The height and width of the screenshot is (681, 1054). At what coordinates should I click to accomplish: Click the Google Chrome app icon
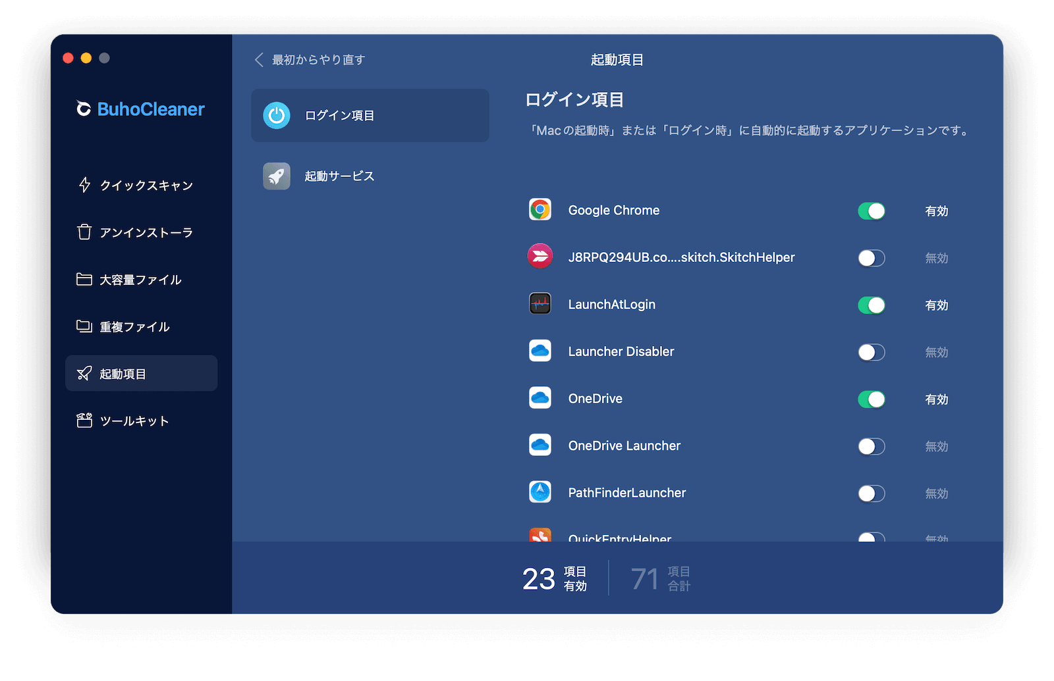click(540, 210)
